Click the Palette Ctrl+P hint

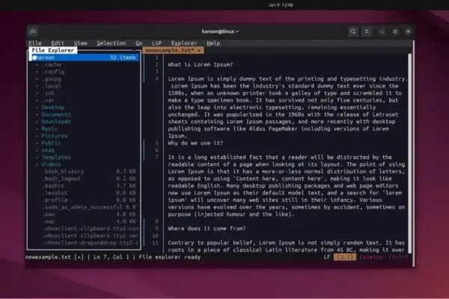coord(383,257)
